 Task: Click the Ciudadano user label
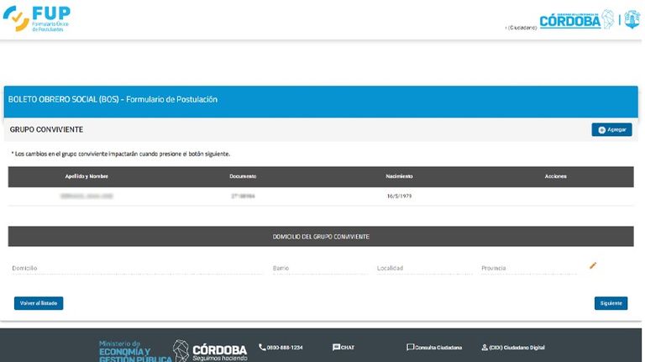pos(521,28)
